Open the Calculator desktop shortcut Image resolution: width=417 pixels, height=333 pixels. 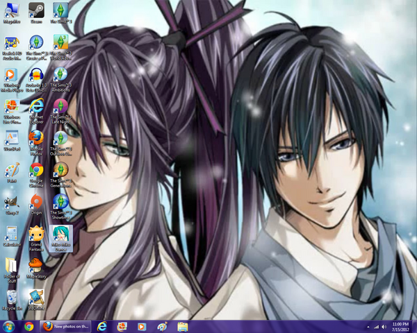coord(12,237)
